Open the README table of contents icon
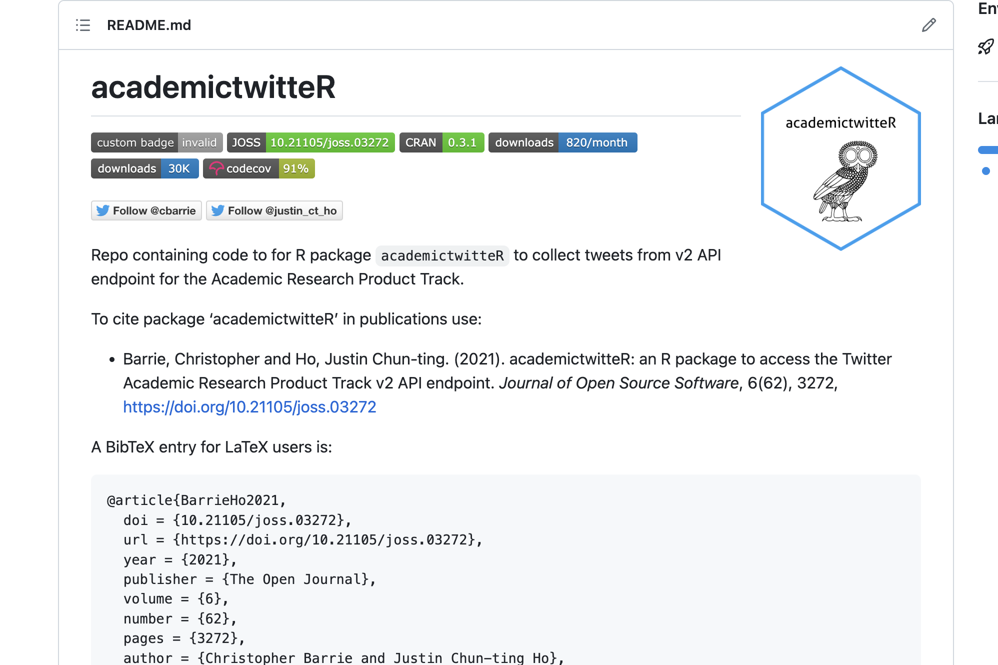 (x=83, y=25)
